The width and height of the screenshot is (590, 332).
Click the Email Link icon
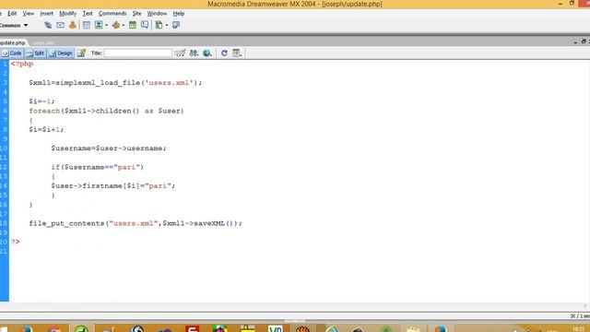point(60,25)
